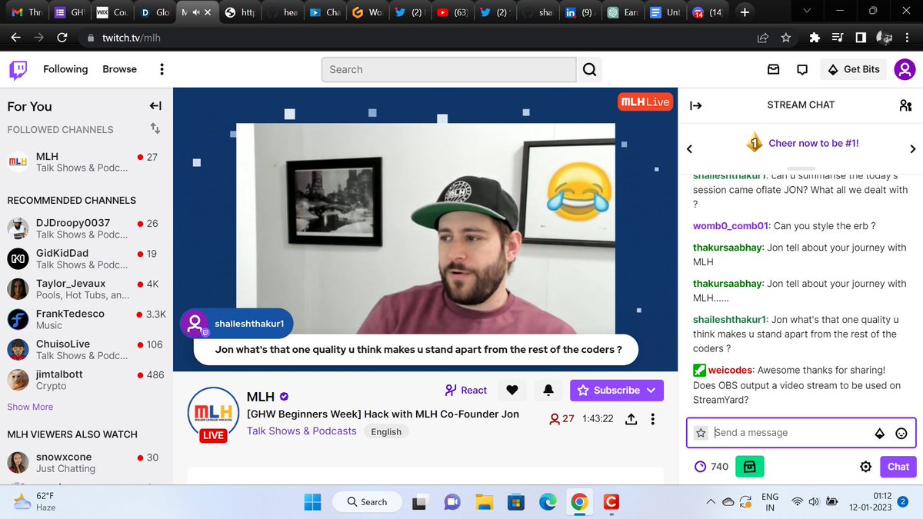This screenshot has width=923, height=519.
Task: Toggle the notification bell for MLH
Action: tap(548, 390)
